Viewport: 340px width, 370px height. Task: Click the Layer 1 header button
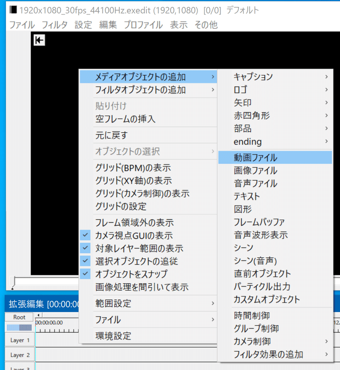(20, 340)
